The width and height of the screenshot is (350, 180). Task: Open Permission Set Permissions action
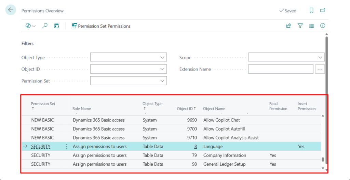[x=101, y=26]
